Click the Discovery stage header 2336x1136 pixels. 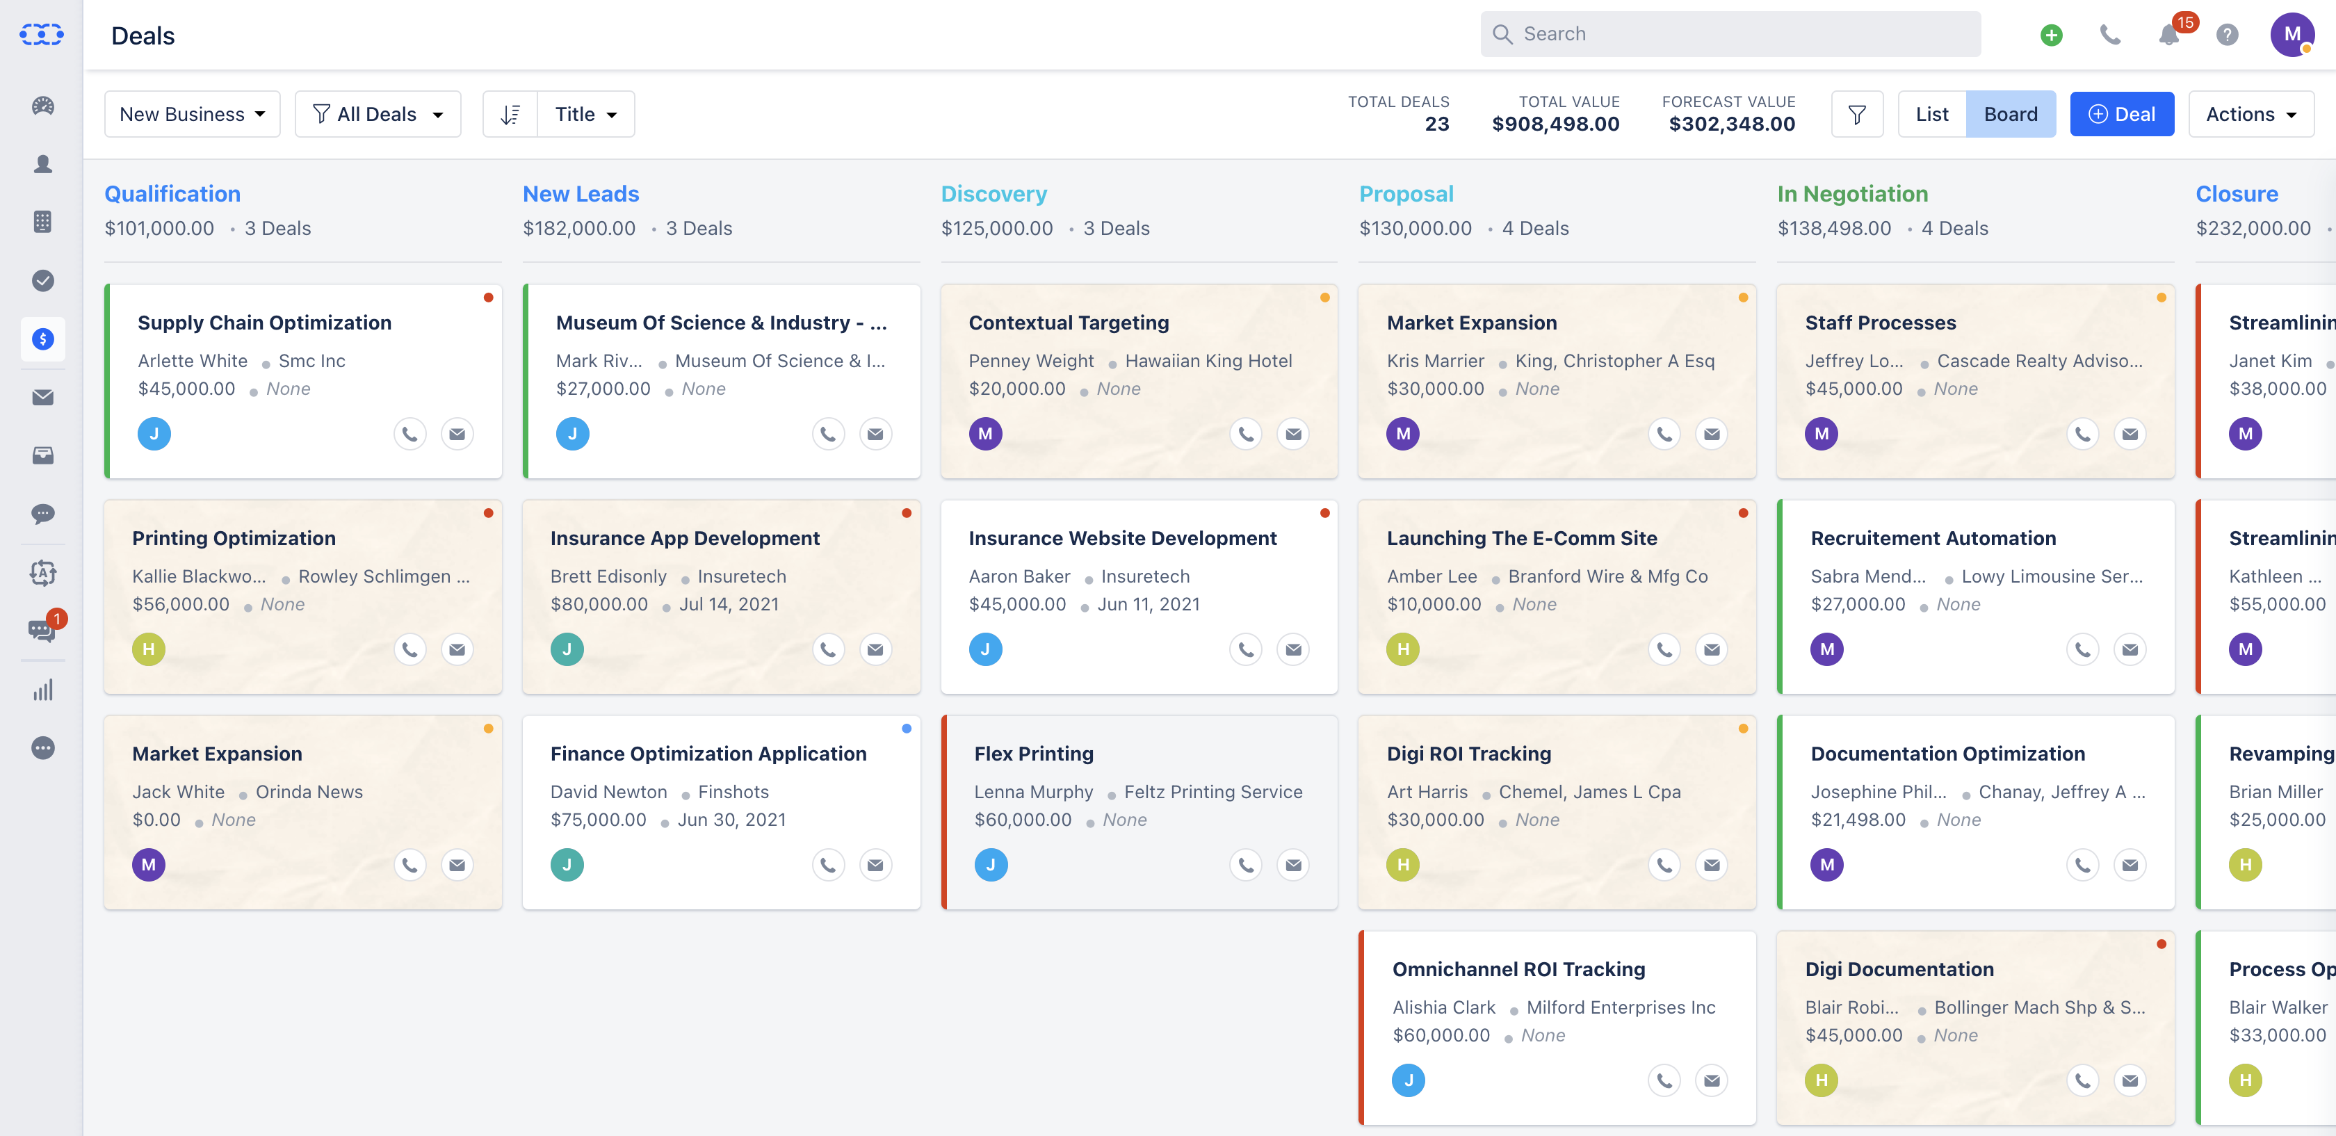[x=994, y=194]
